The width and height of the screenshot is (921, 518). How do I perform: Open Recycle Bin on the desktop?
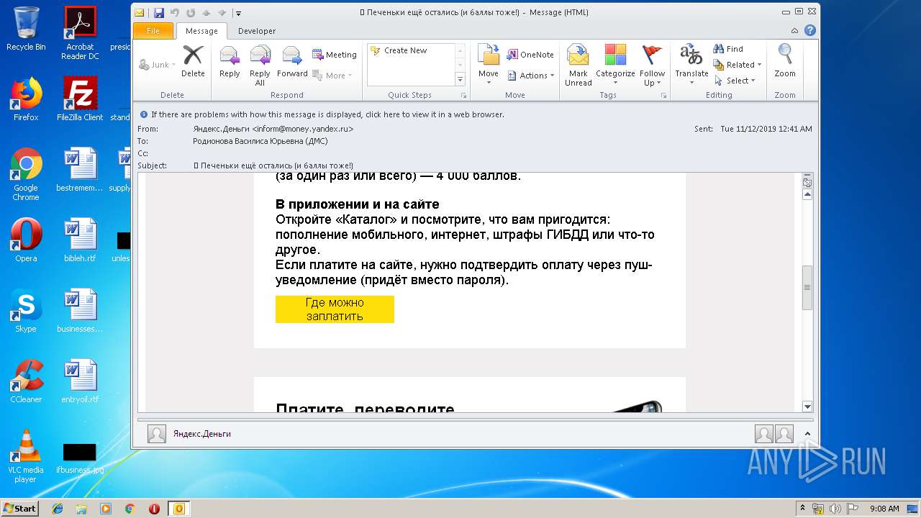coord(26,29)
